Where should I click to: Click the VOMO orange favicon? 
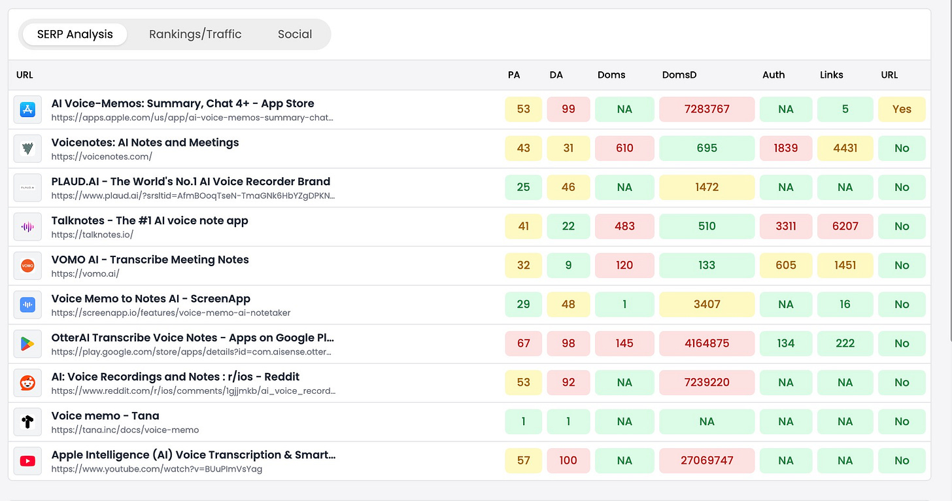[x=27, y=266]
